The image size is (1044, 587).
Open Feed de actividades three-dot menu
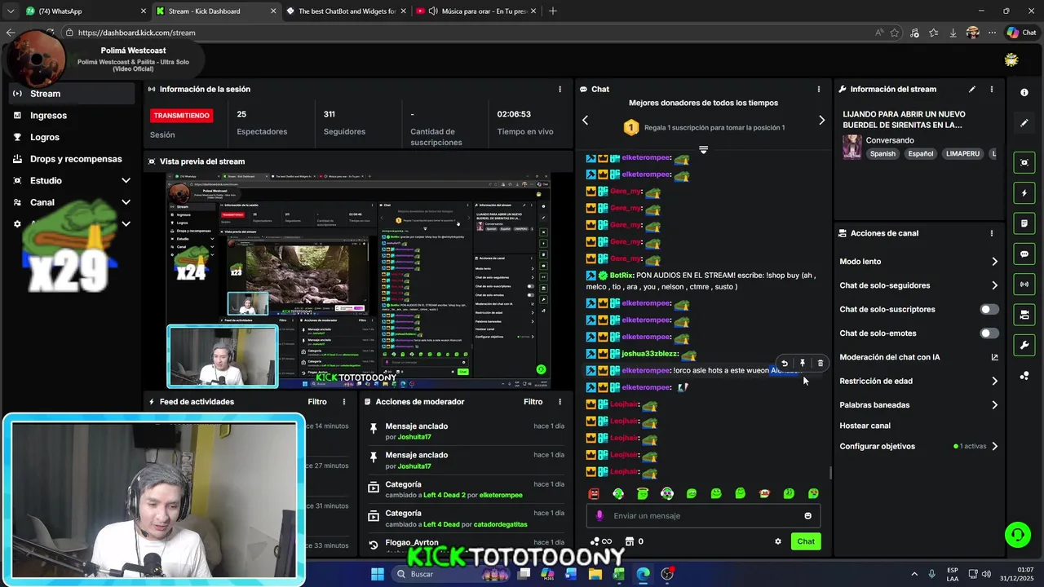point(344,402)
